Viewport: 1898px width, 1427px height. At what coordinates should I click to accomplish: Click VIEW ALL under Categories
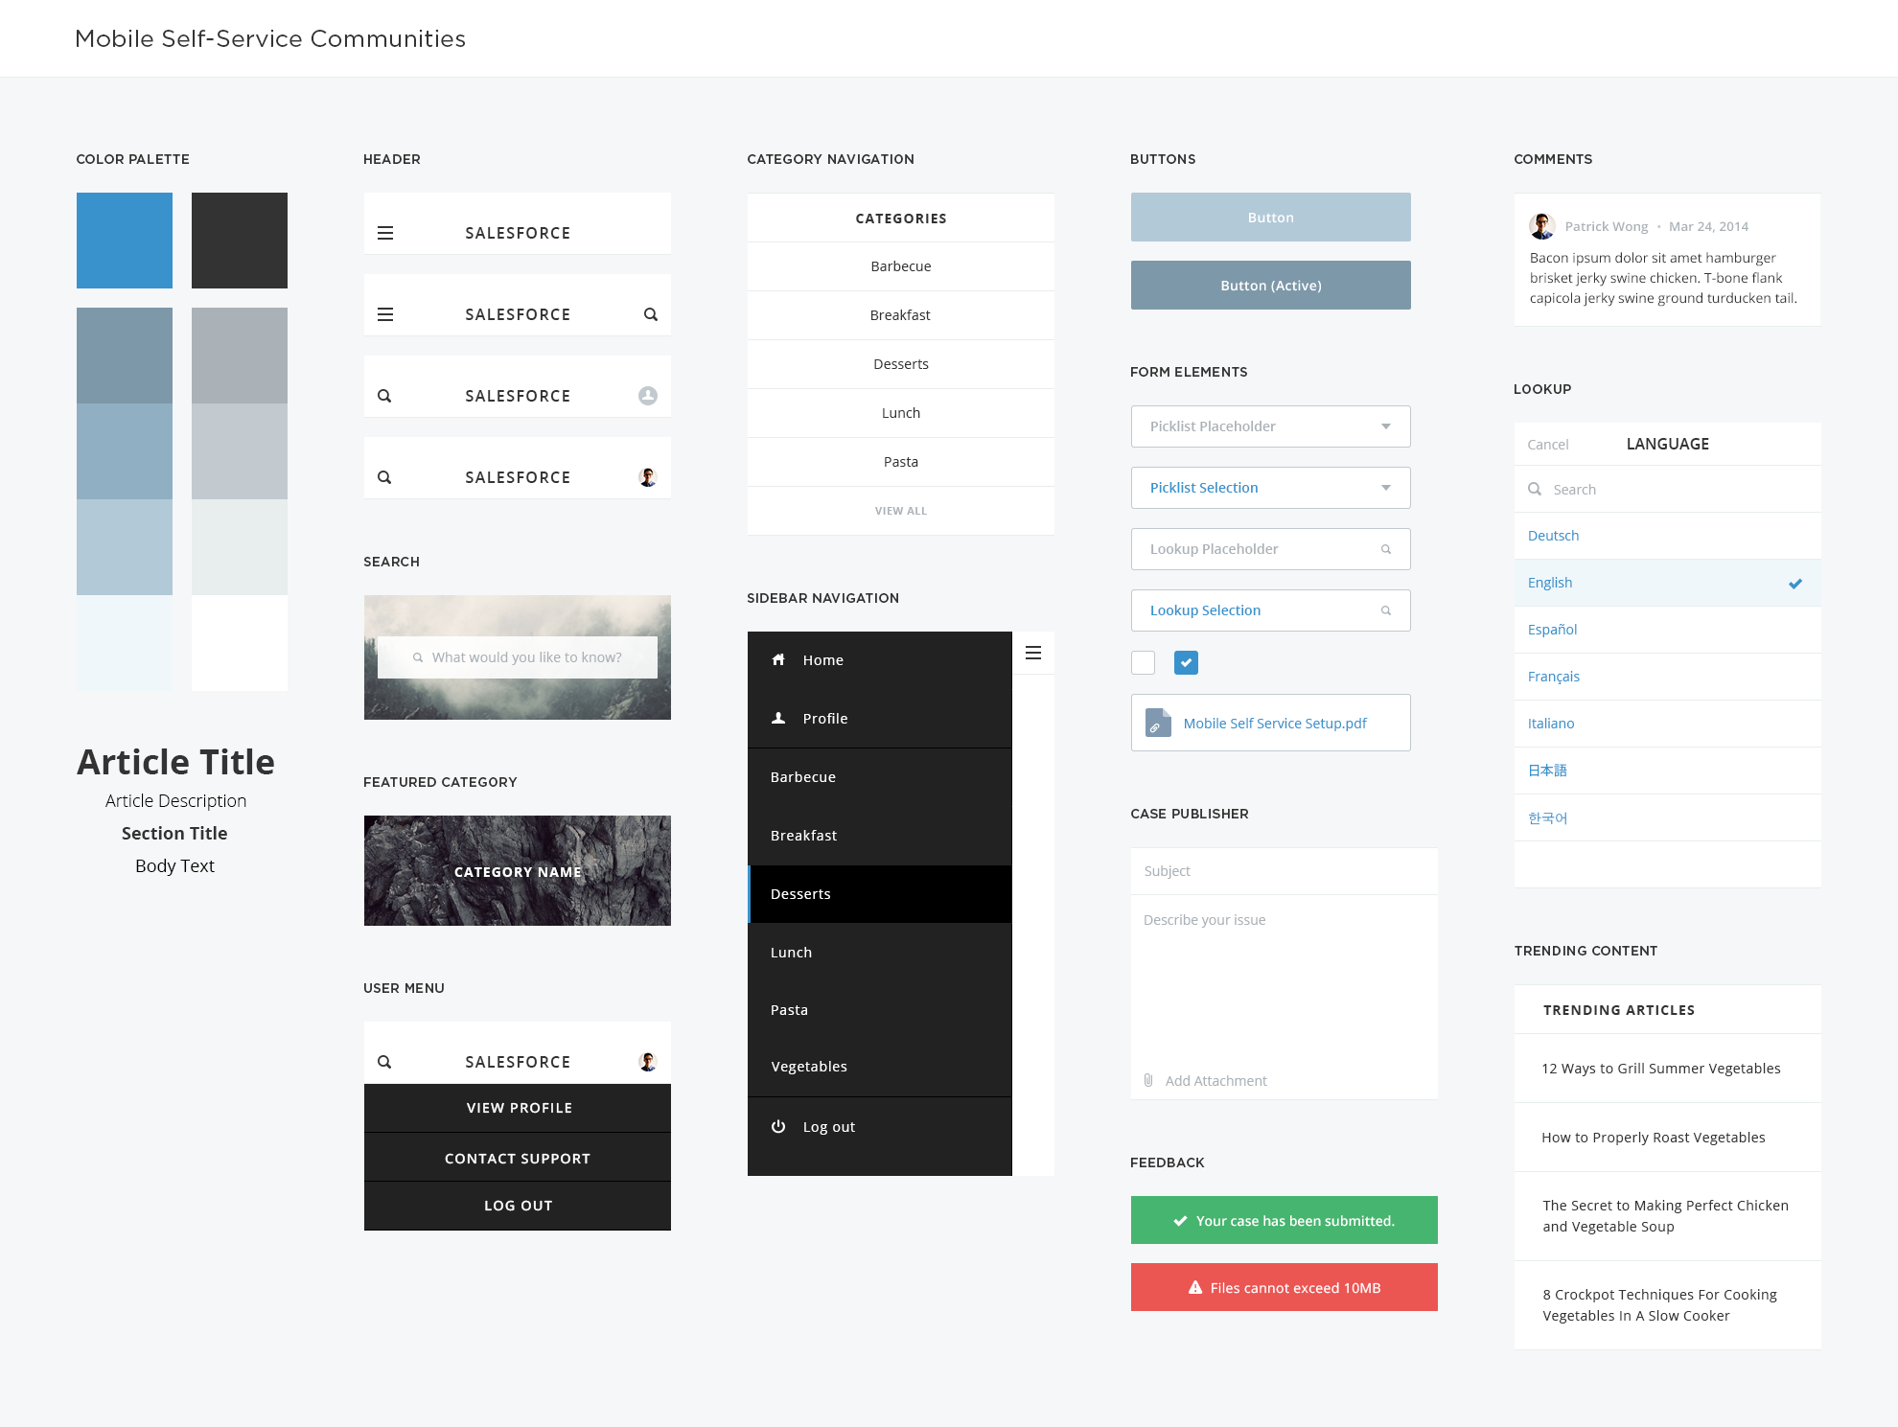(x=901, y=511)
